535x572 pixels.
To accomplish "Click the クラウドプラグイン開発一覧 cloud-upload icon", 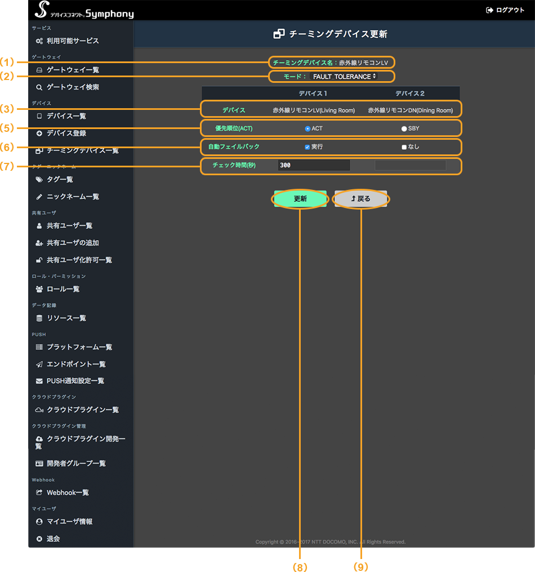I will coord(39,439).
